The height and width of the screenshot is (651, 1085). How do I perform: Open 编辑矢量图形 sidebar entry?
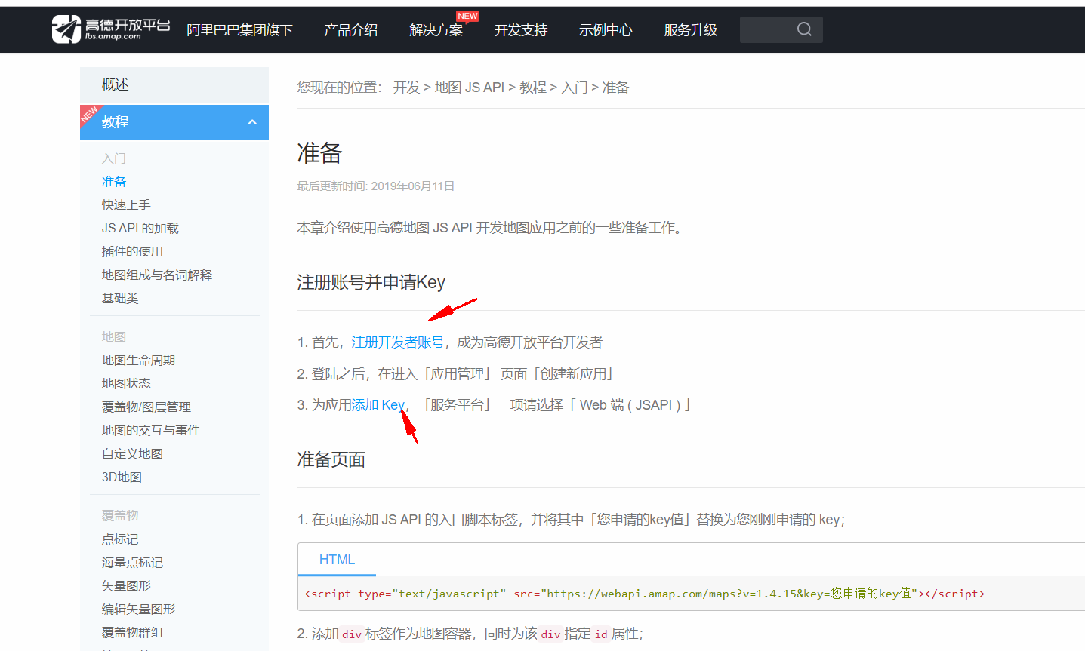point(138,610)
